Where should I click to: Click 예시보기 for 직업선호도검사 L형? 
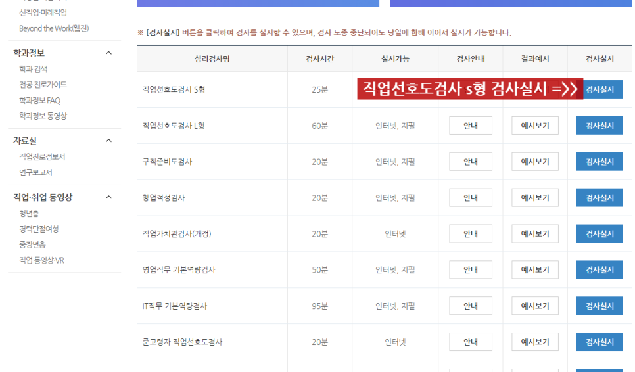(x=535, y=126)
